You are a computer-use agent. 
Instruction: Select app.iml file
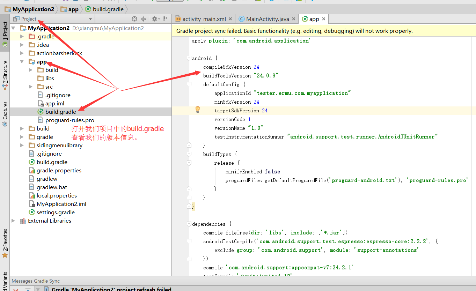pyautogui.click(x=55, y=103)
